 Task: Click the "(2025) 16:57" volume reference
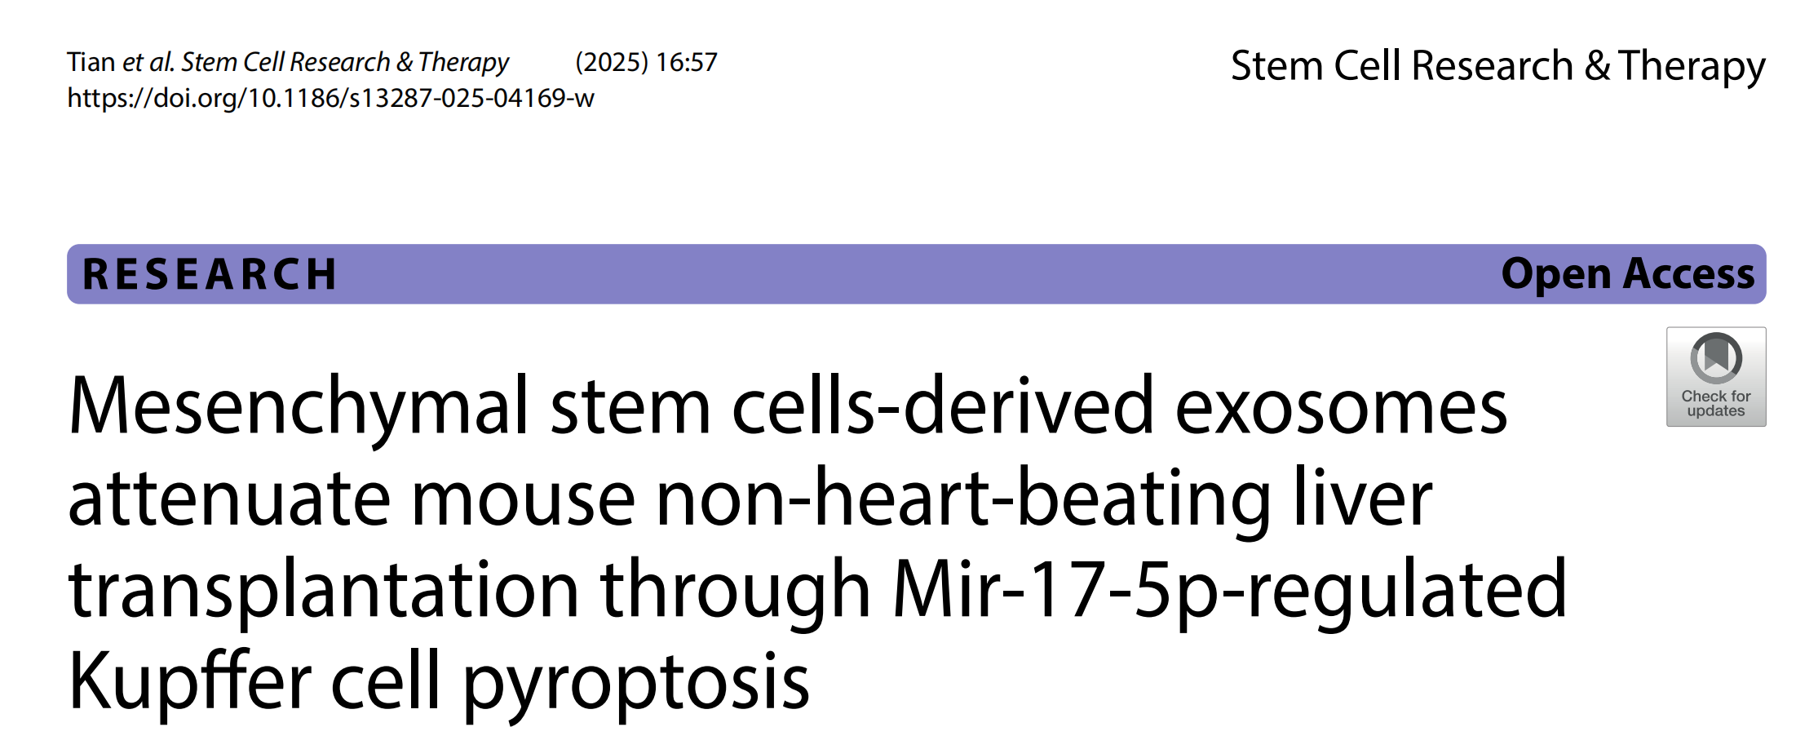click(646, 62)
